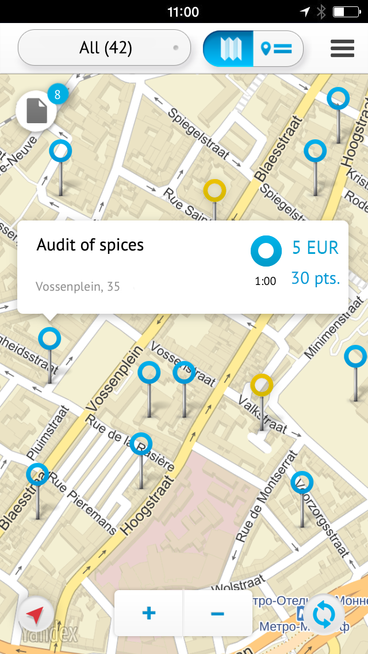Select the yellow pin on Valkstraat
This screenshot has height=654, width=368.
click(262, 385)
